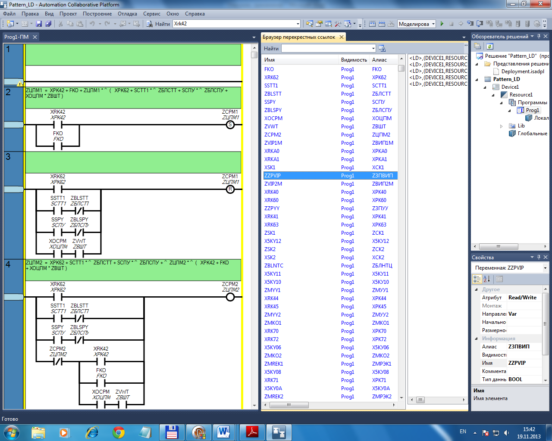The height and width of the screenshot is (441, 552).
Task: Toggle pin on the Обозреватель решений panel
Action: point(539,37)
